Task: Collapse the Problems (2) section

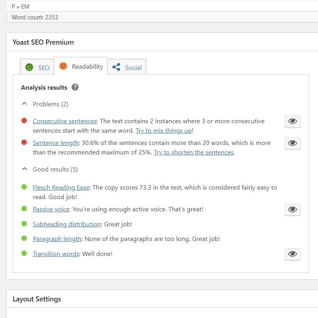Action: [x=45, y=104]
